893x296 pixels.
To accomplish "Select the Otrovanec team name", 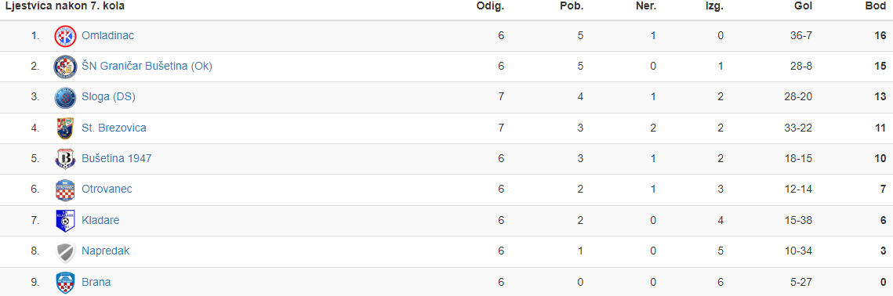I will click(x=107, y=190).
